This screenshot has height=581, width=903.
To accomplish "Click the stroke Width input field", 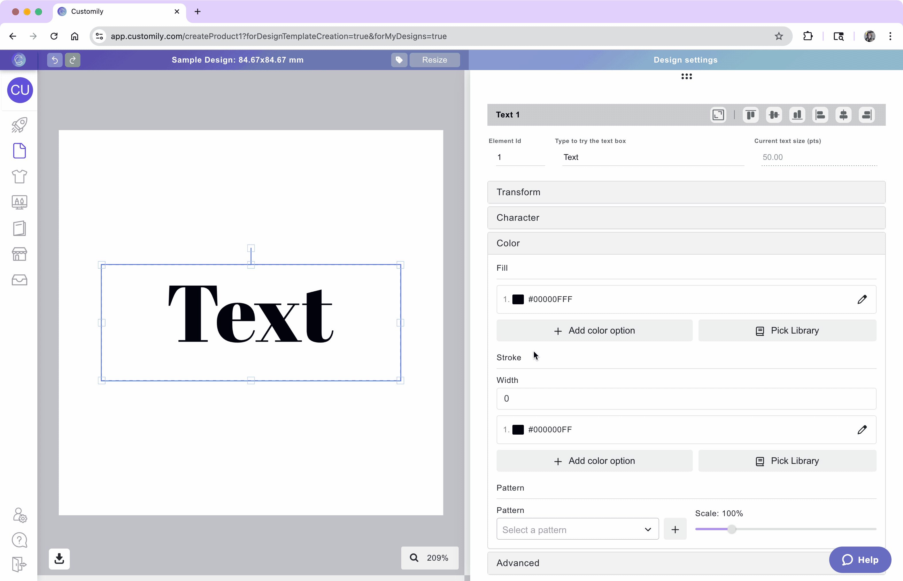I will click(x=686, y=399).
